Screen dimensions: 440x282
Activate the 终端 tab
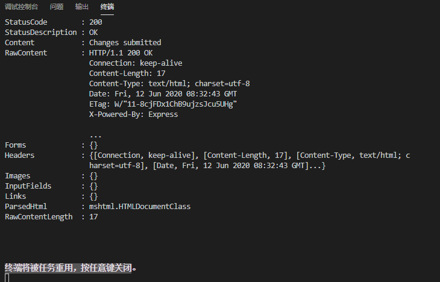(x=107, y=7)
